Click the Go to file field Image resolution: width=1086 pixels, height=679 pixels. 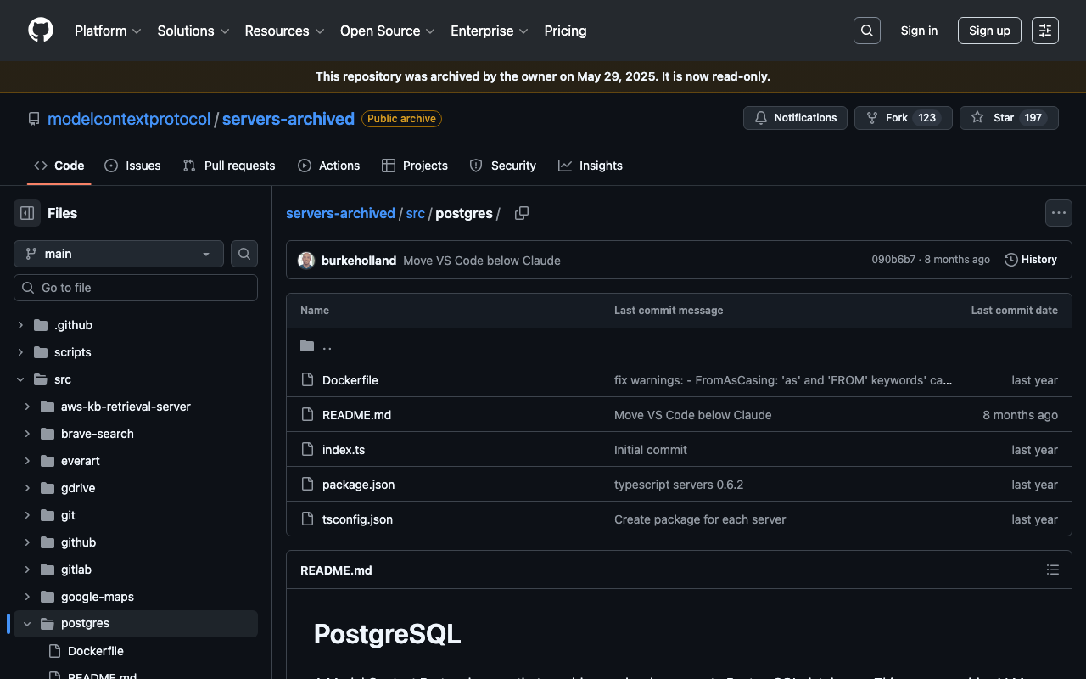[136, 288]
